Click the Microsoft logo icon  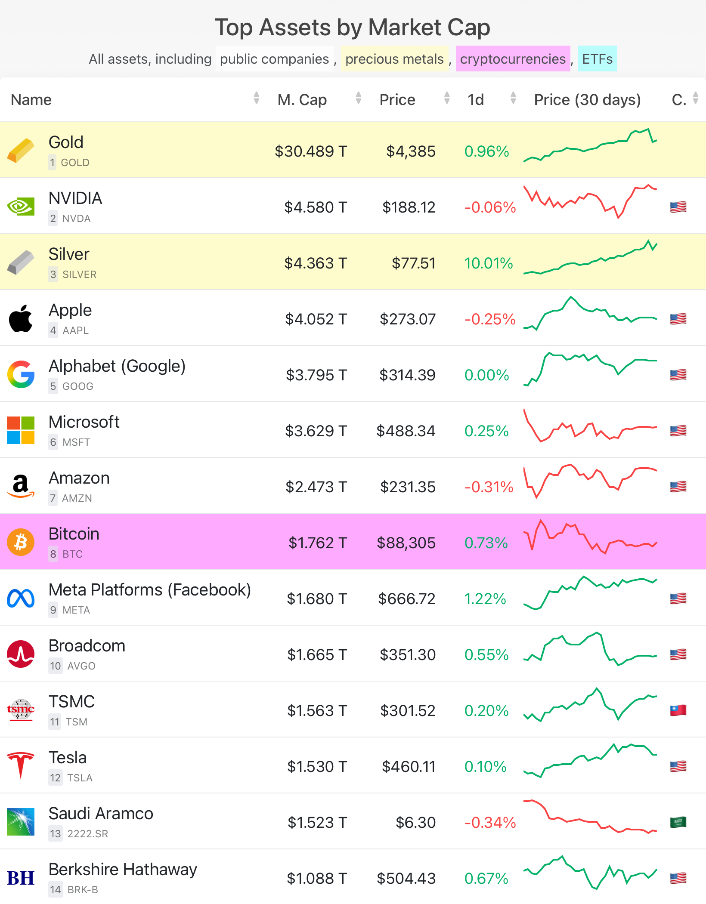(x=21, y=430)
